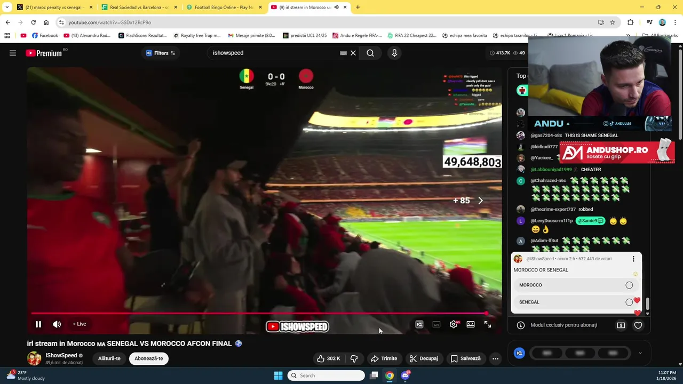Open the YouTube hamburger guide menu

(x=13, y=53)
